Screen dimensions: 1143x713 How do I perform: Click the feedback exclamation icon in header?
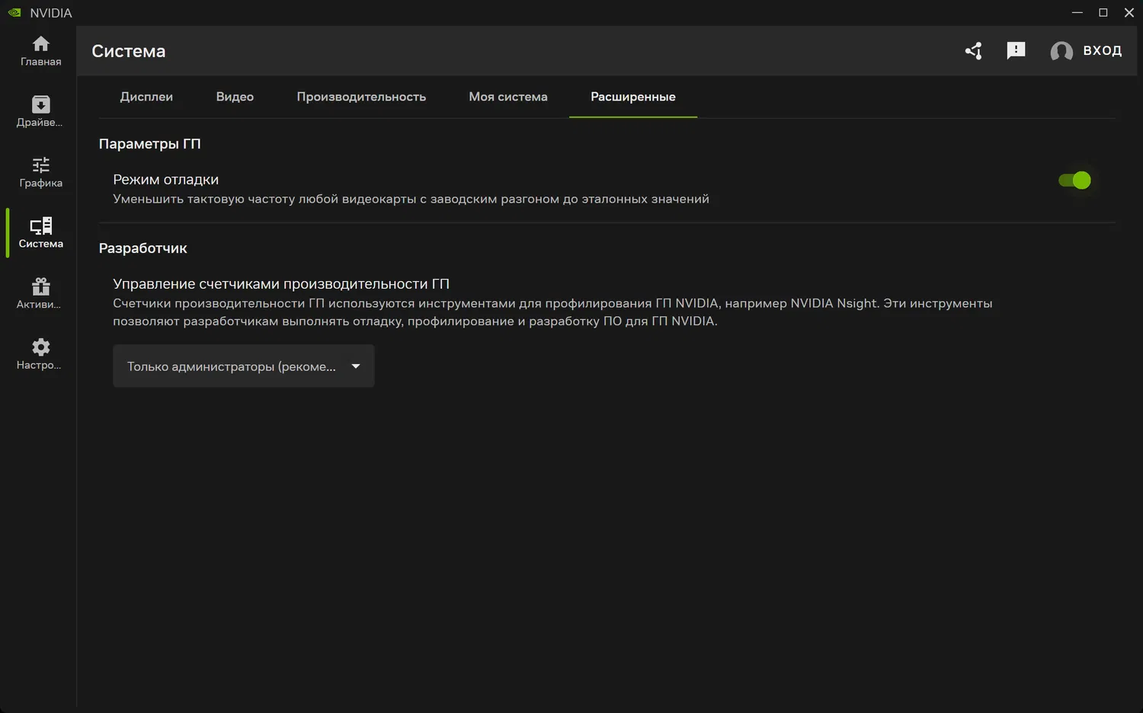point(1016,51)
